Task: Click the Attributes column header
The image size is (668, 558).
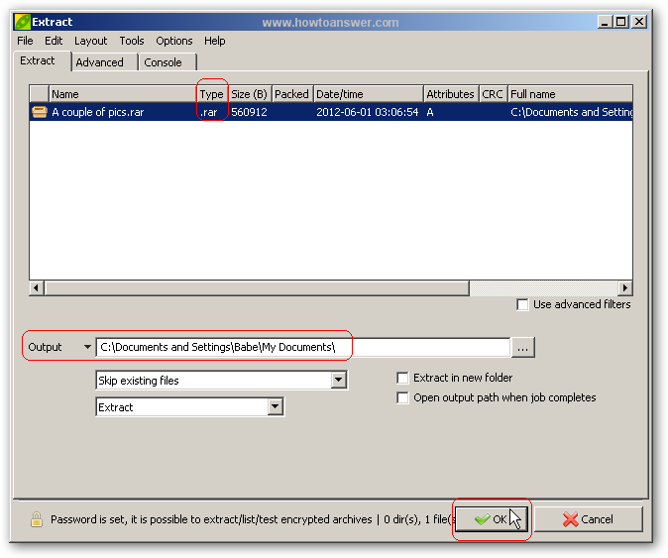Action: pos(451,94)
